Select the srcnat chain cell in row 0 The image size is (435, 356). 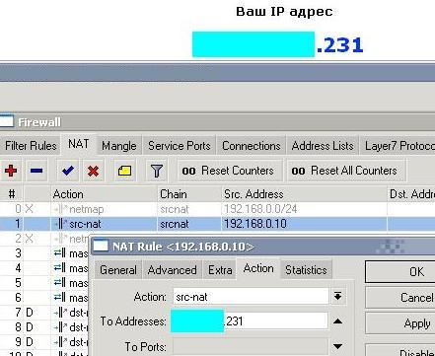point(189,209)
